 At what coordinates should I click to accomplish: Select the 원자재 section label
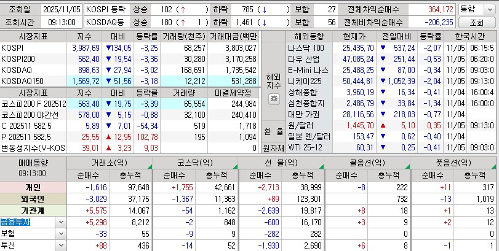click(x=274, y=147)
